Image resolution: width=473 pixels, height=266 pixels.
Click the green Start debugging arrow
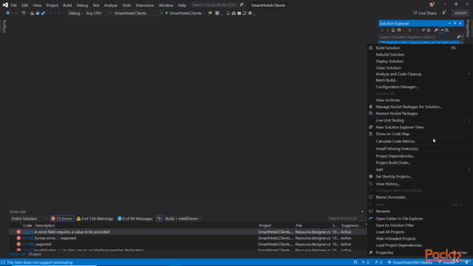tap(166, 13)
